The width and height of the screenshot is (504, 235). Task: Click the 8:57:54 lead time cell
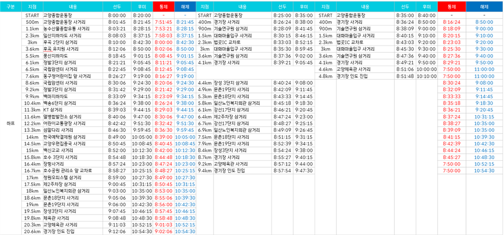click(282, 170)
